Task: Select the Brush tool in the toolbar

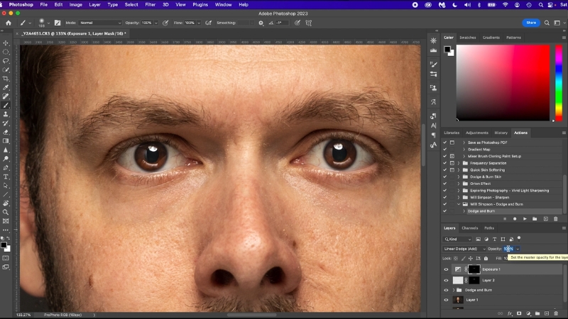Action: tap(6, 106)
